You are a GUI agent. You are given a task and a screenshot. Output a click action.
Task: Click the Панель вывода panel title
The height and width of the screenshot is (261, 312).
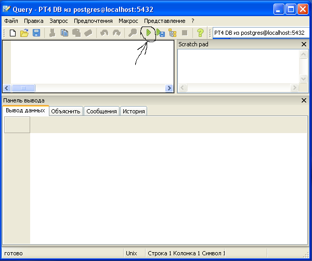click(x=24, y=100)
